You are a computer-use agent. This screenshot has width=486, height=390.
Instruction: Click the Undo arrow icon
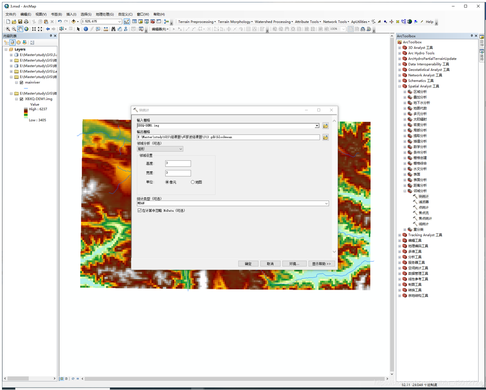(x=60, y=21)
